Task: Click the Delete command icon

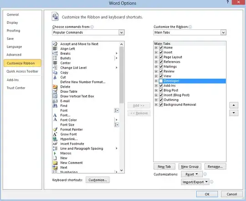Action: [x=55, y=87]
